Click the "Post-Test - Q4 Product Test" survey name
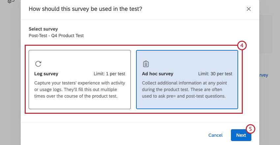This screenshot has height=145, width=280. click(56, 36)
